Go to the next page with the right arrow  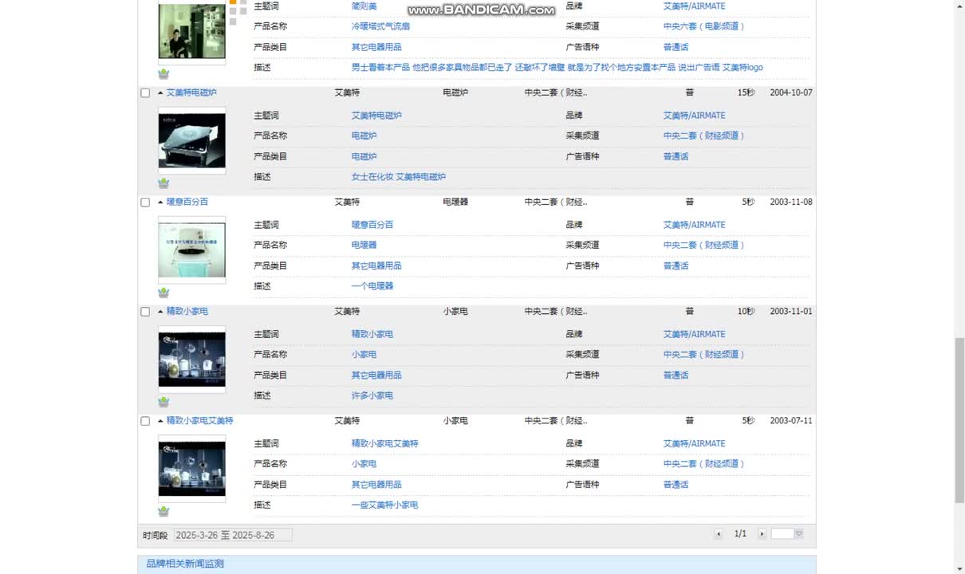[x=762, y=534]
